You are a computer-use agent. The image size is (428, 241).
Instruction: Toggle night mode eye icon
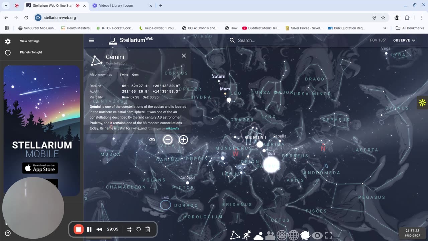click(317, 236)
